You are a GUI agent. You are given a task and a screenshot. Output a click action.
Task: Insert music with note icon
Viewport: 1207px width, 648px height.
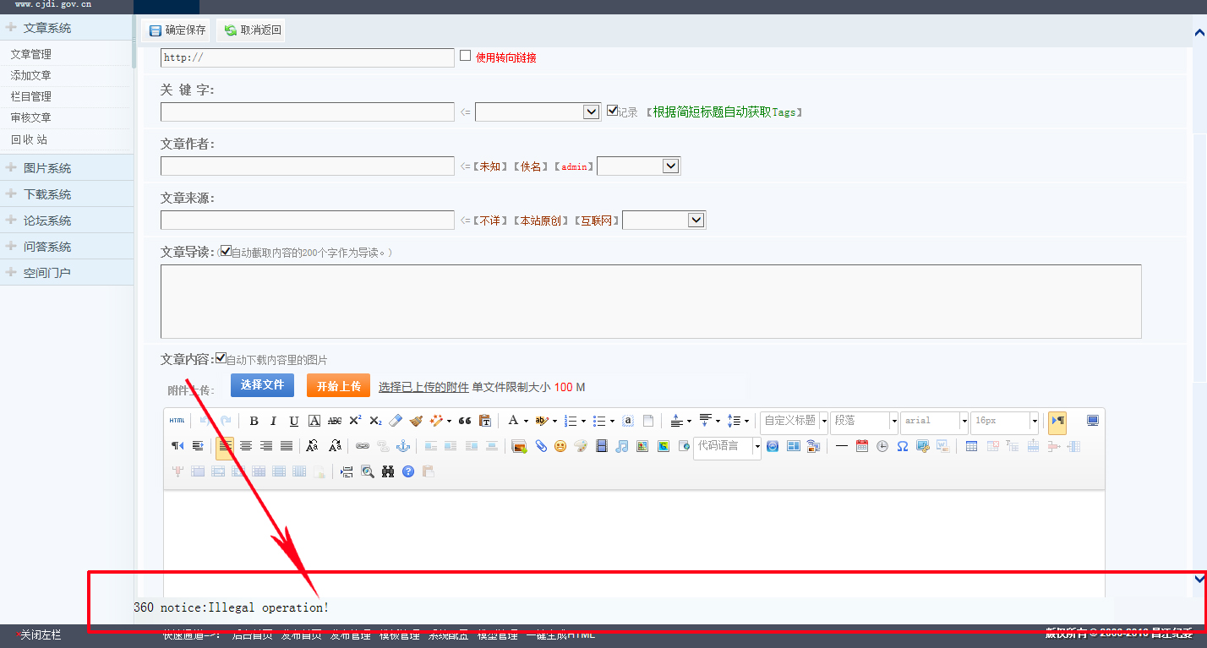(x=622, y=446)
